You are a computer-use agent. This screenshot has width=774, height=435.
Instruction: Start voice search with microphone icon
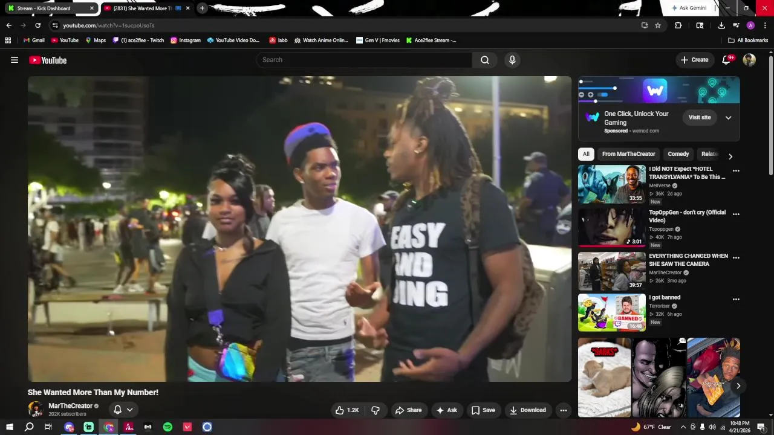[x=512, y=60]
